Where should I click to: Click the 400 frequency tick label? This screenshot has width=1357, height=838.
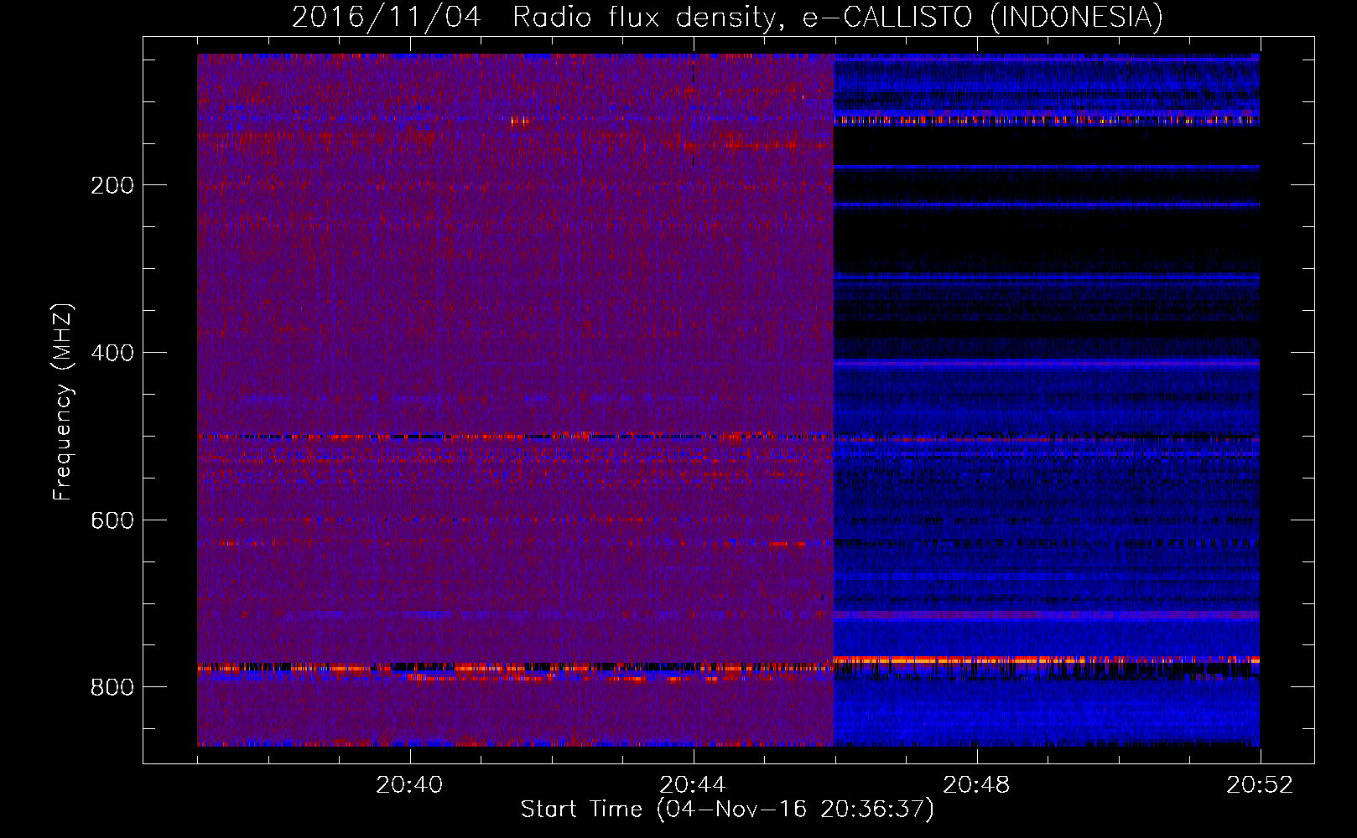pyautogui.click(x=112, y=353)
